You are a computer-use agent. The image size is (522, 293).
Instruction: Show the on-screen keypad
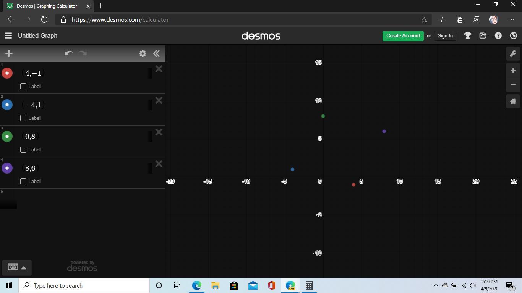[17, 267]
